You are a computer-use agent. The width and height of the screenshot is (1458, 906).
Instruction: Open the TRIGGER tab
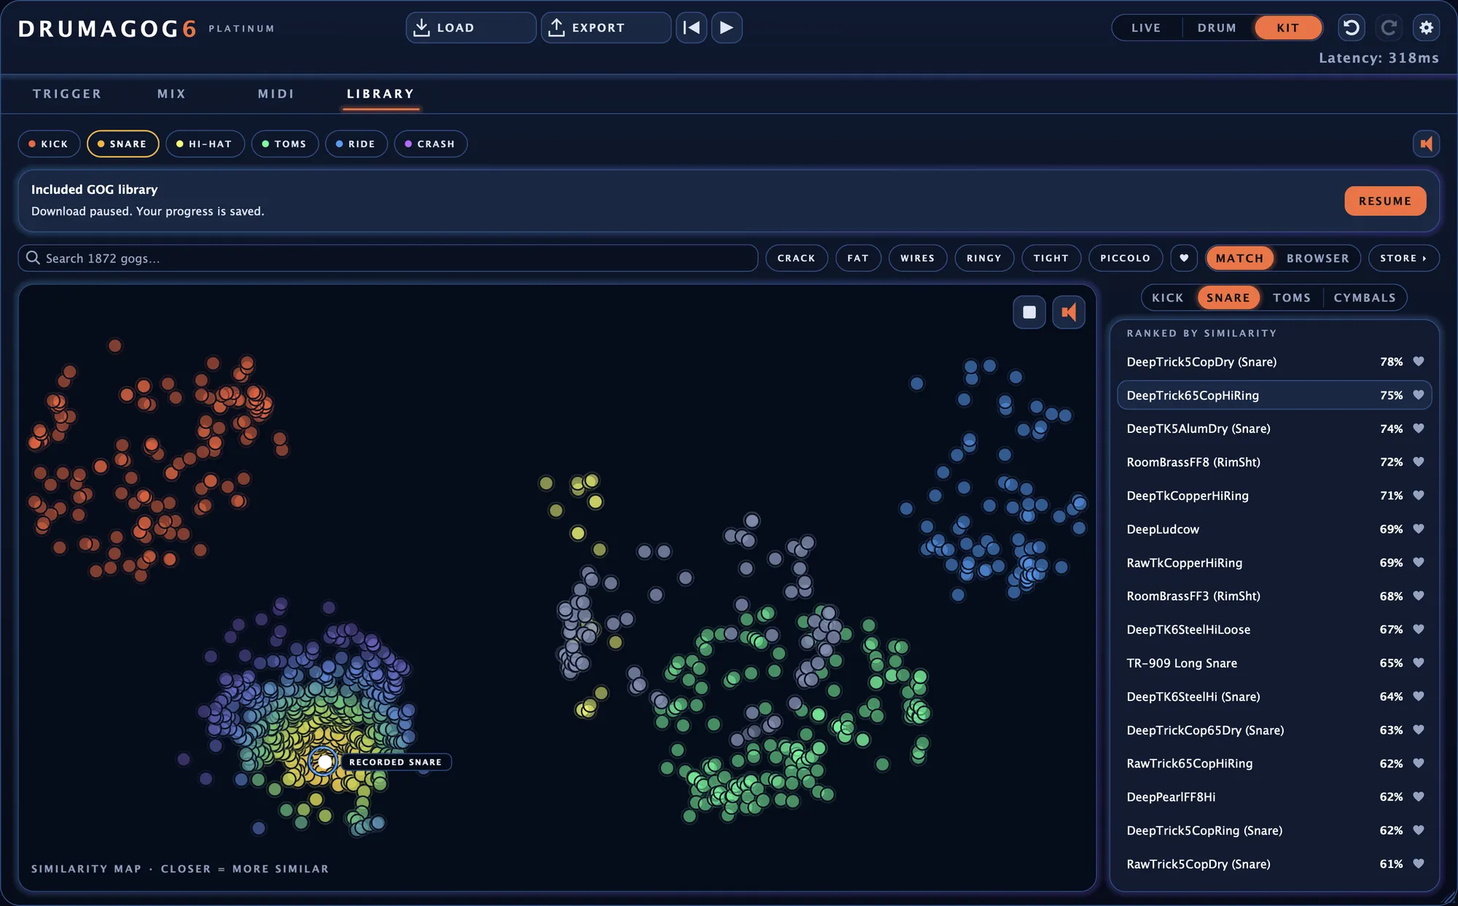point(67,94)
